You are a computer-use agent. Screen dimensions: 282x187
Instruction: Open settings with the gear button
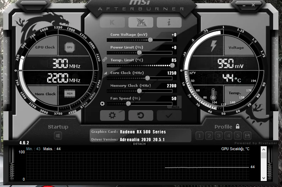tap(112, 115)
